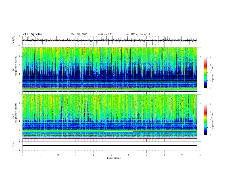This screenshot has width=225, height=174.
Task: Click the time axis tick label "3"
Action: click(x=76, y=155)
